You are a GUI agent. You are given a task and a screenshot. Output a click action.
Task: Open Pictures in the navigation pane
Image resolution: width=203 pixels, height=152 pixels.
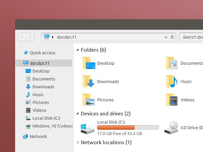(41, 102)
